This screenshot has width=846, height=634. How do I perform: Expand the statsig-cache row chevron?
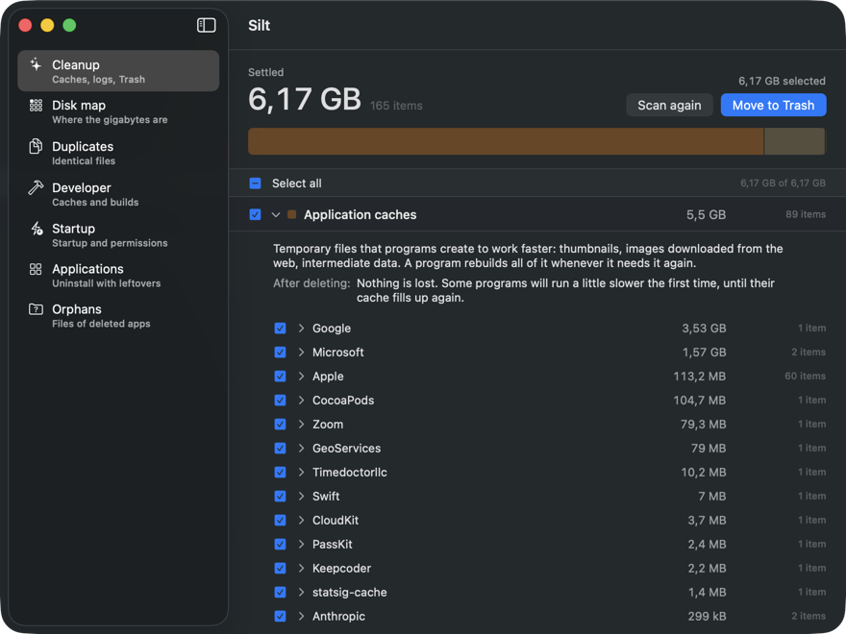301,592
